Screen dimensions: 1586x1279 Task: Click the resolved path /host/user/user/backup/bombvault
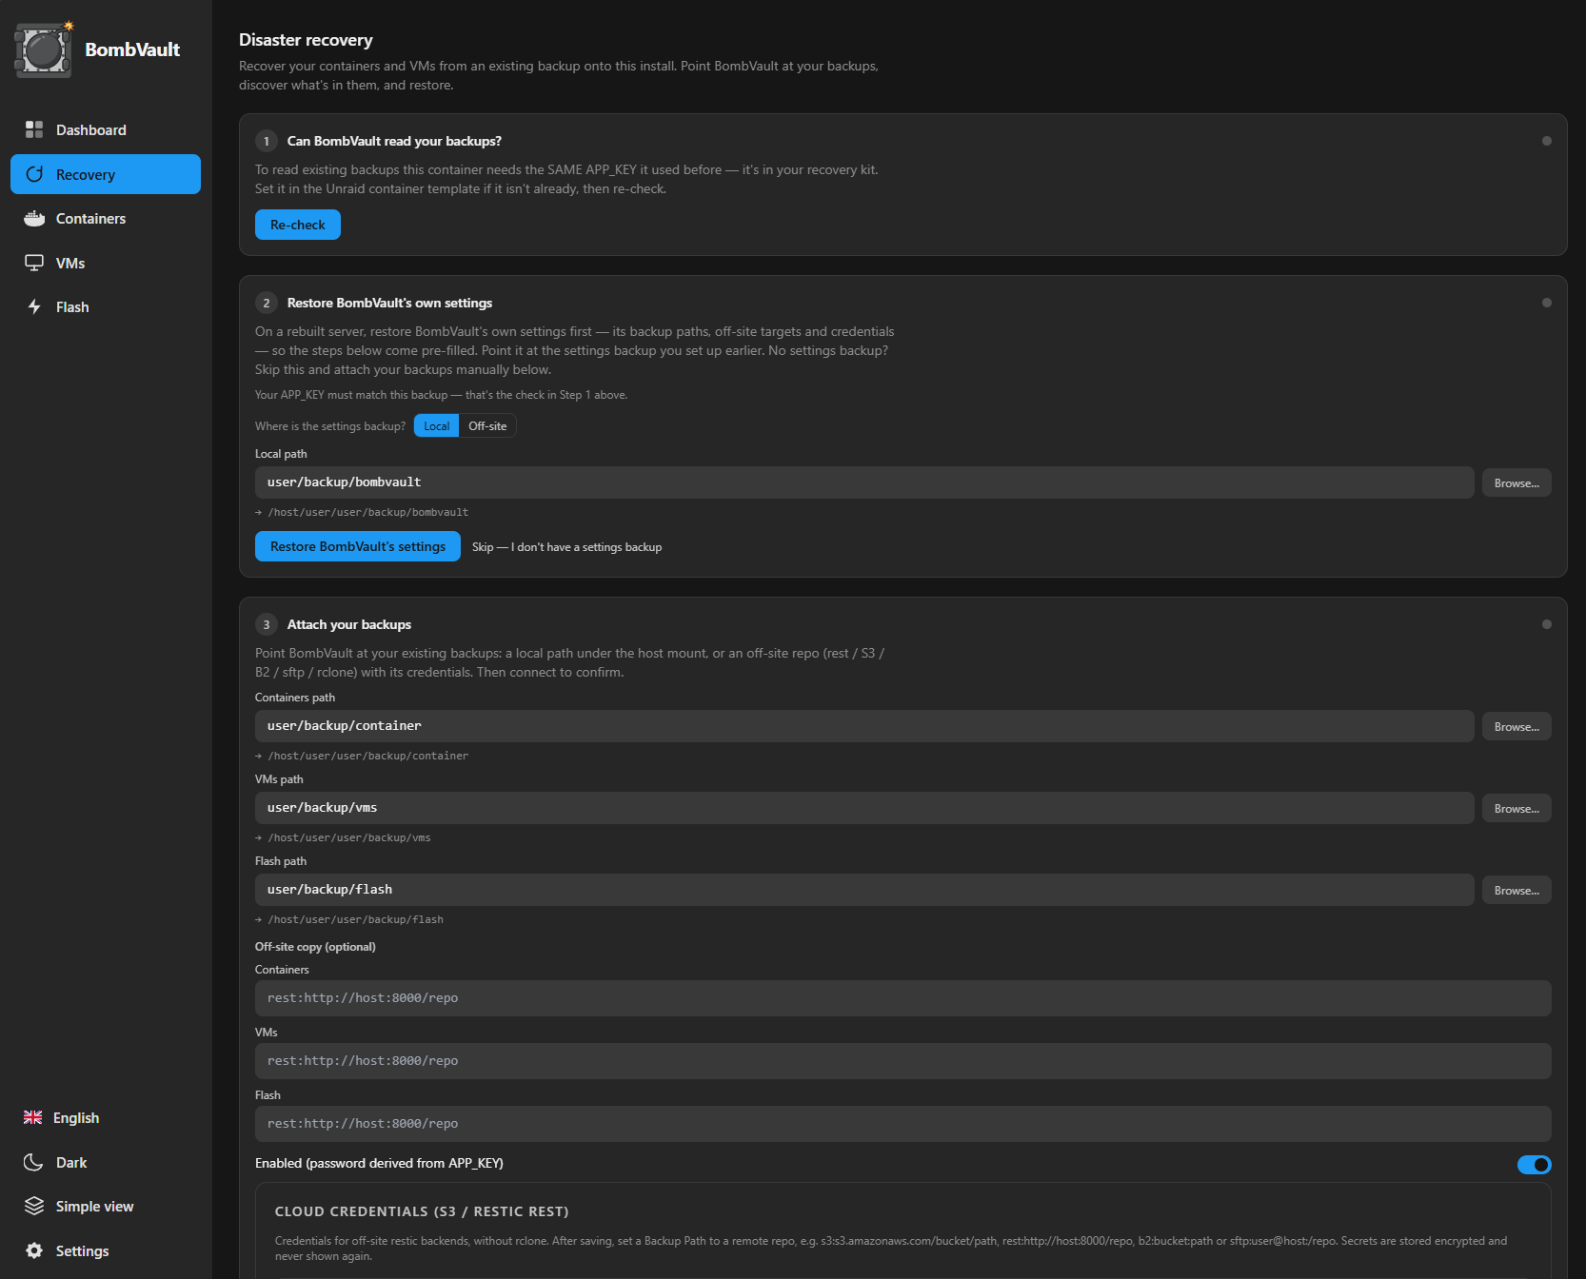click(367, 512)
